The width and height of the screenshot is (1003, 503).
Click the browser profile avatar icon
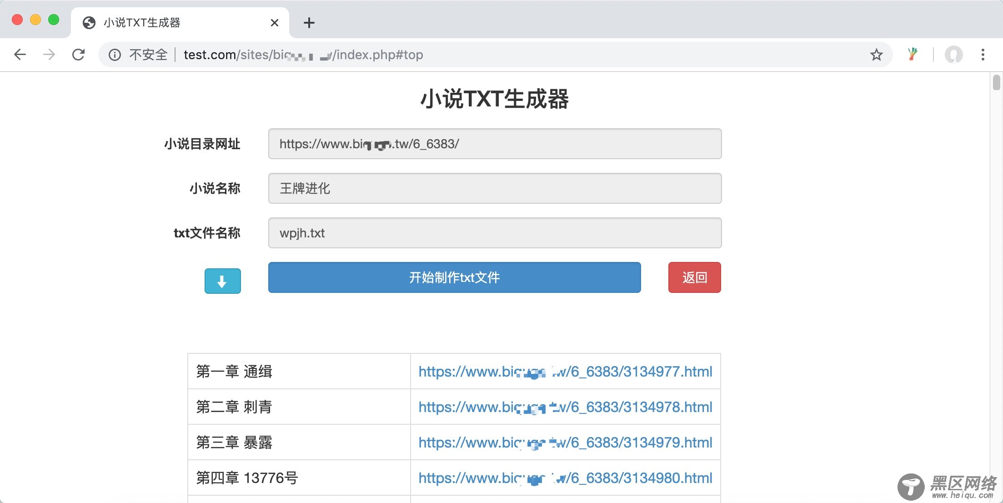pyautogui.click(x=953, y=55)
